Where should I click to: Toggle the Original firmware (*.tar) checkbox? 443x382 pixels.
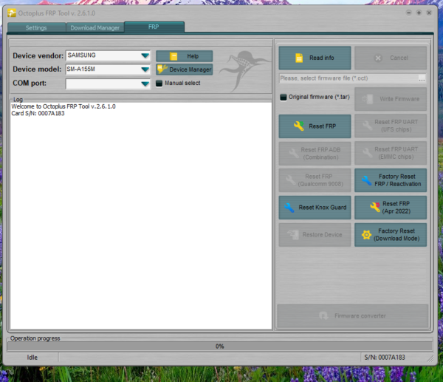(x=284, y=97)
